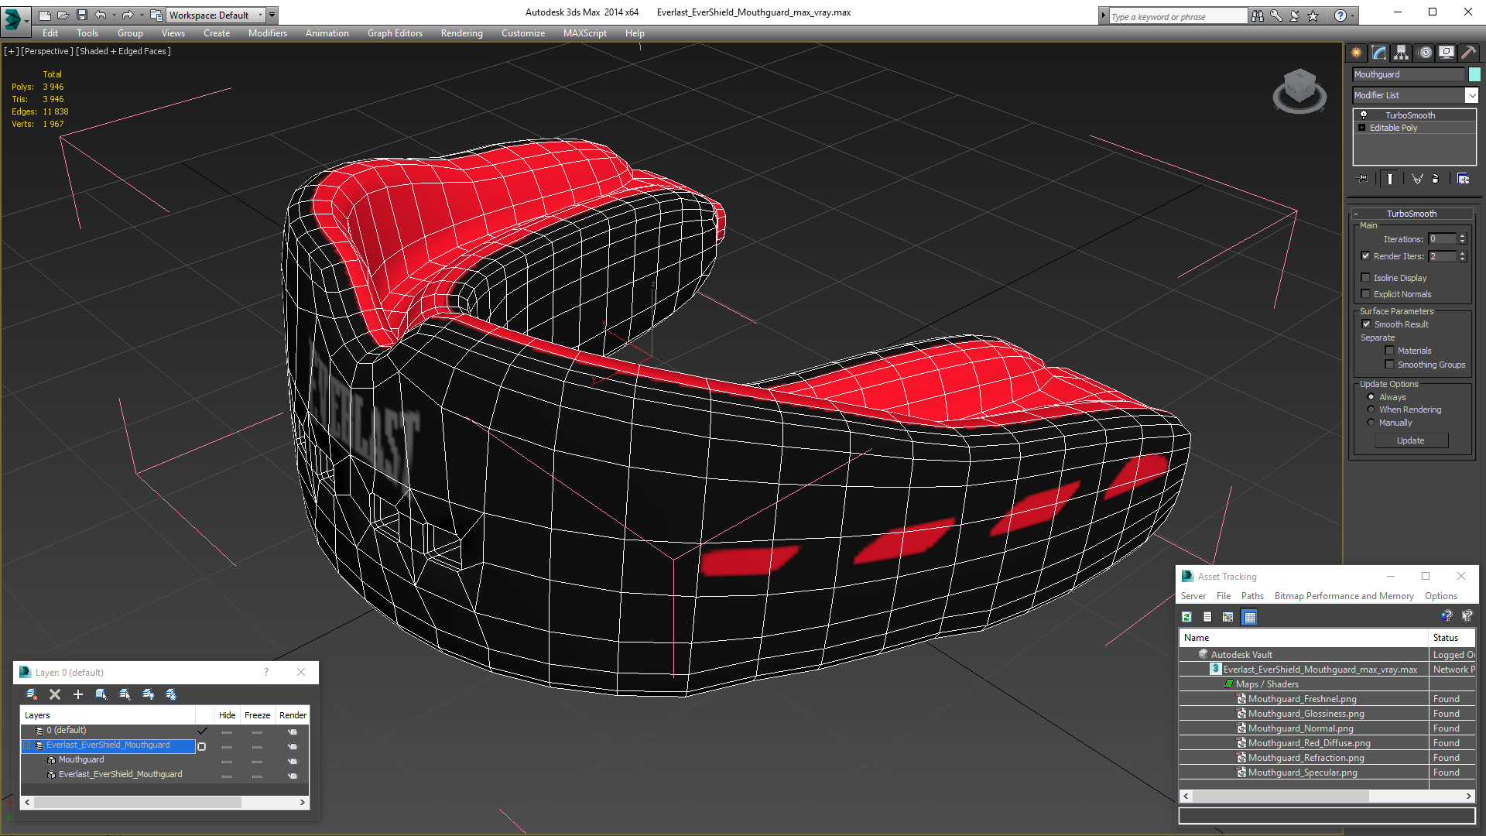This screenshot has height=836, width=1486.
Task: Open Paths menu in Asset Tracking
Action: pos(1251,596)
